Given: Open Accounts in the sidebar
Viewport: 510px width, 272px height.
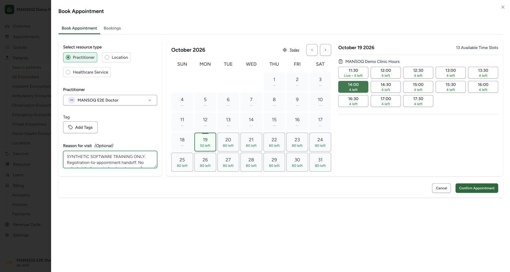Looking at the screenshot, I should [21, 195].
